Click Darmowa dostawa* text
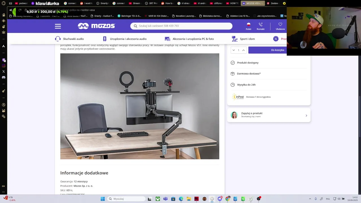 [249, 74]
